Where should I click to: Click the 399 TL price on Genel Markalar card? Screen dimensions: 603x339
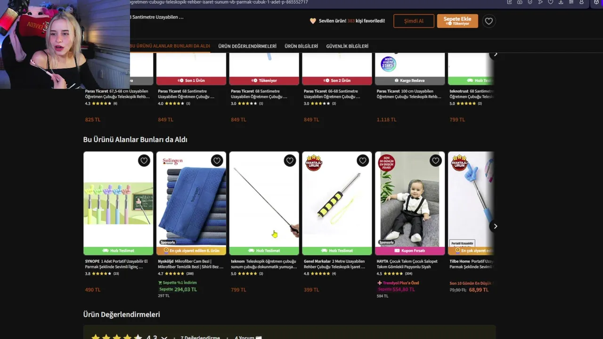click(x=311, y=290)
